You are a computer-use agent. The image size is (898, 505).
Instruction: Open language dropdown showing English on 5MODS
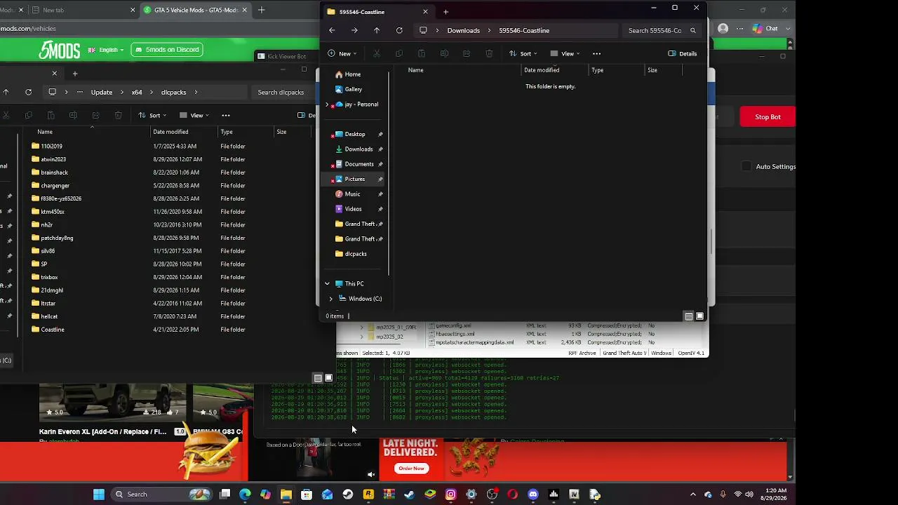tap(106, 50)
